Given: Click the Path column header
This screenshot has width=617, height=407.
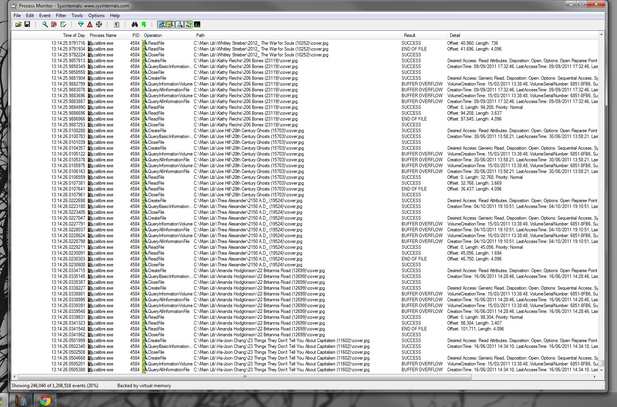Looking at the screenshot, I should 297,35.
